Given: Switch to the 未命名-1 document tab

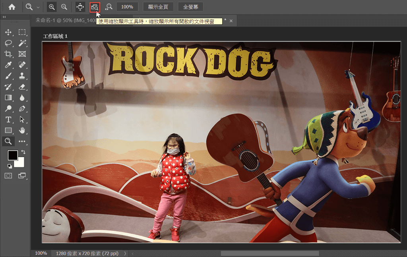Looking at the screenshot, I should tap(66, 21).
